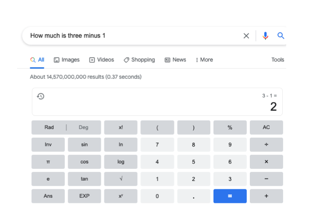
Task: Switch to the Images results tab
Action: [67, 60]
